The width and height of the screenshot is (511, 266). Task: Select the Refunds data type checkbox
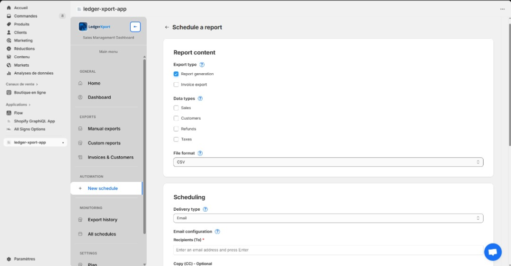[176, 129]
